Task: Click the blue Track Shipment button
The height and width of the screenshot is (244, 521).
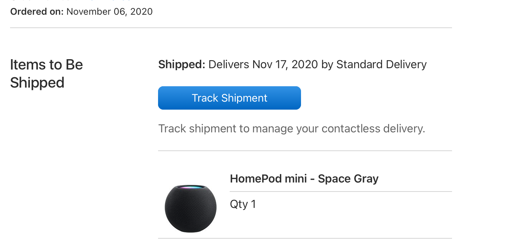Action: [x=229, y=98]
